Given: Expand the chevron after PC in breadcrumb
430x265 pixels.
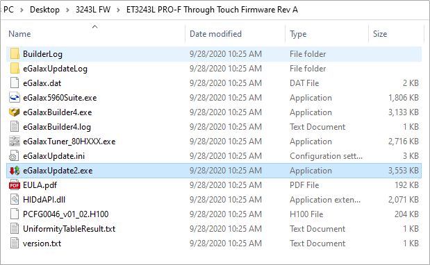Looking at the screenshot, I should [x=22, y=10].
